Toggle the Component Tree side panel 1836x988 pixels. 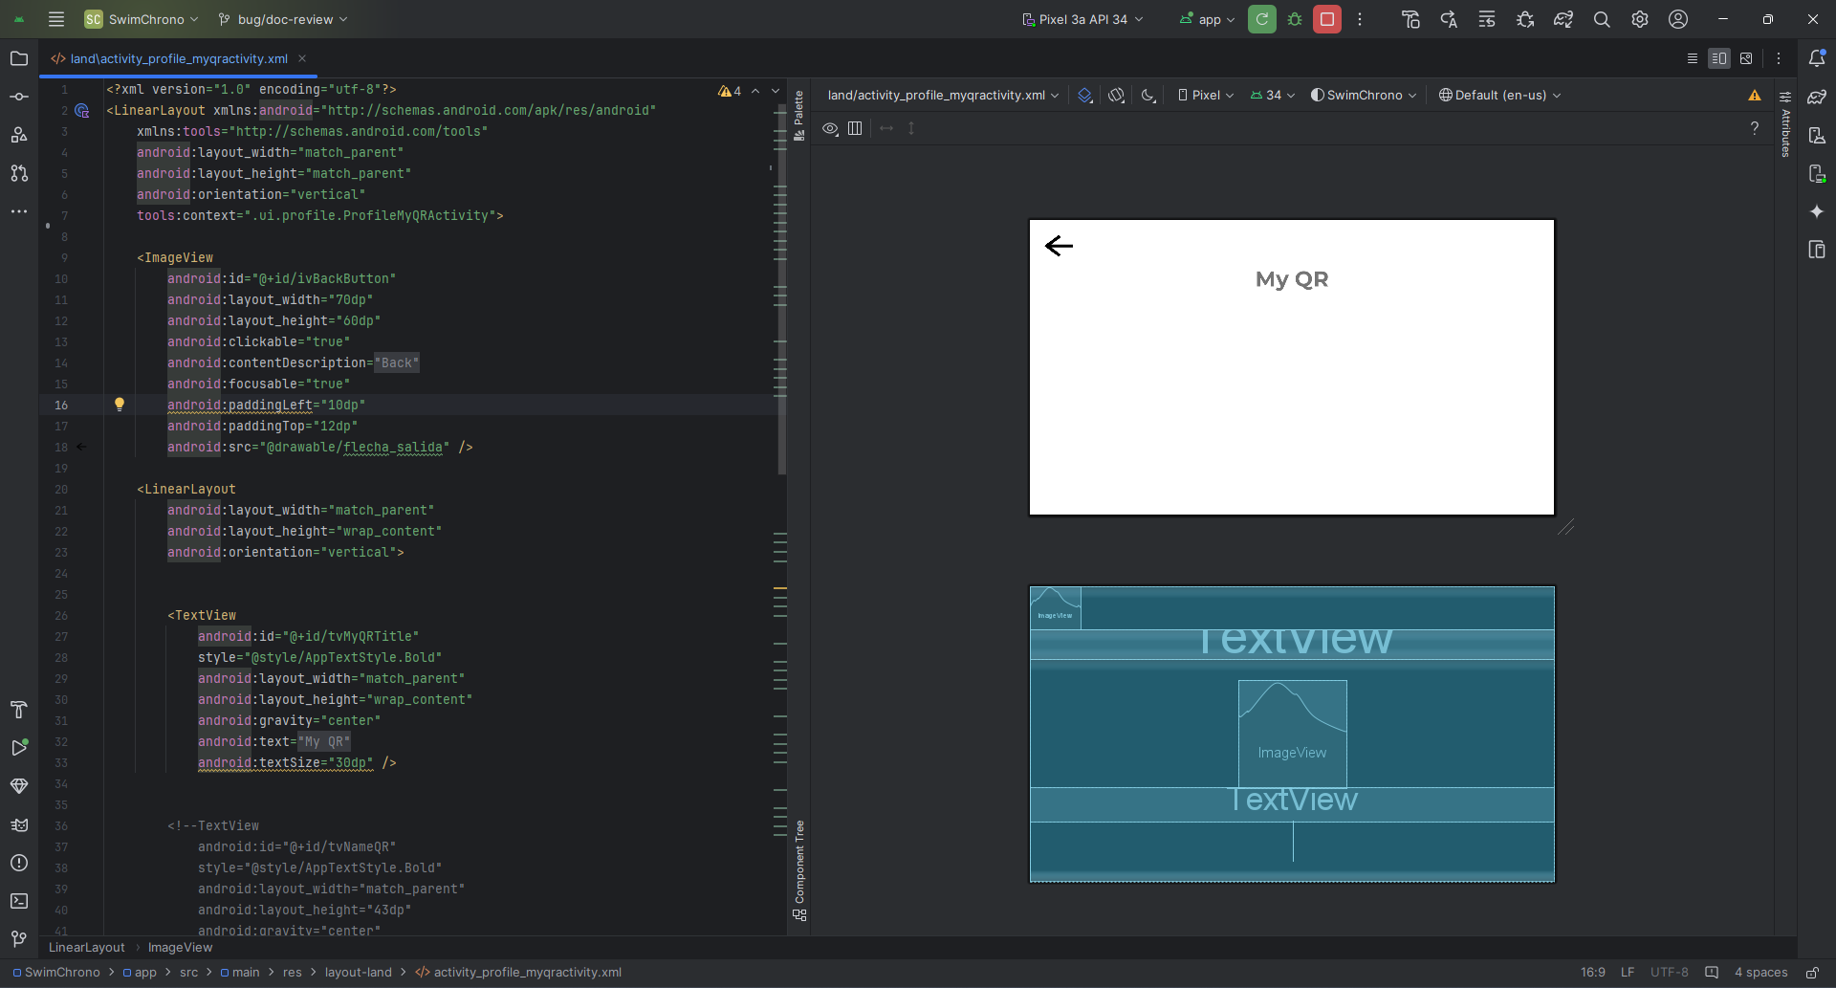(x=799, y=870)
